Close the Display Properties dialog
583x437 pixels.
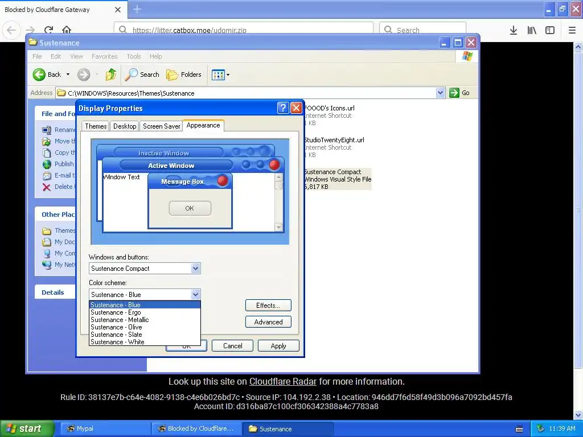pos(296,108)
